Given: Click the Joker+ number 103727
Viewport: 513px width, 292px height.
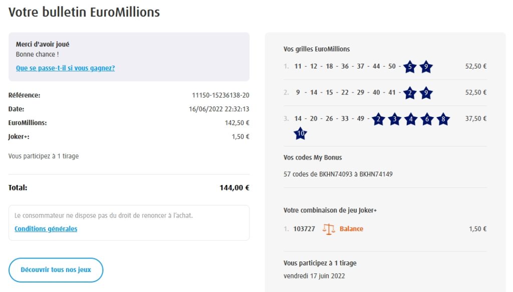Looking at the screenshot, I should (x=304, y=229).
